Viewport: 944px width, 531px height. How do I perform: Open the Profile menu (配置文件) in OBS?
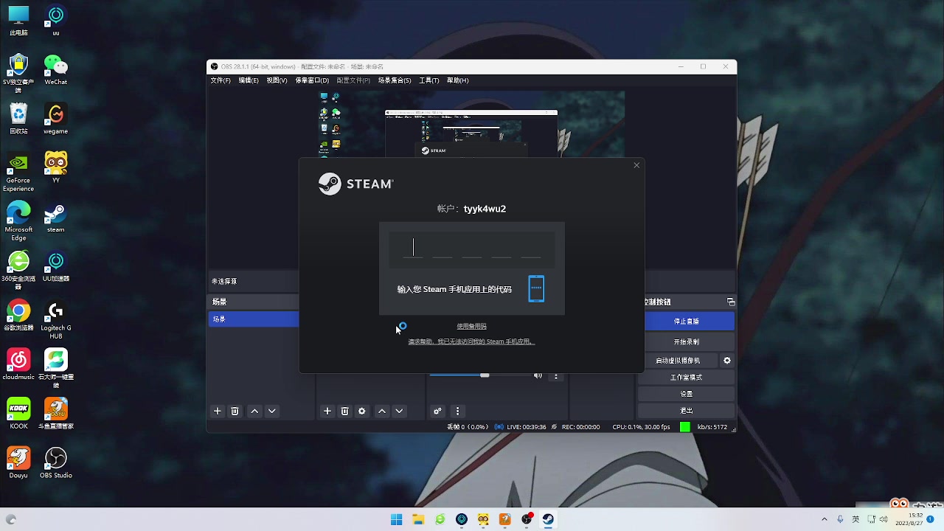pyautogui.click(x=353, y=80)
